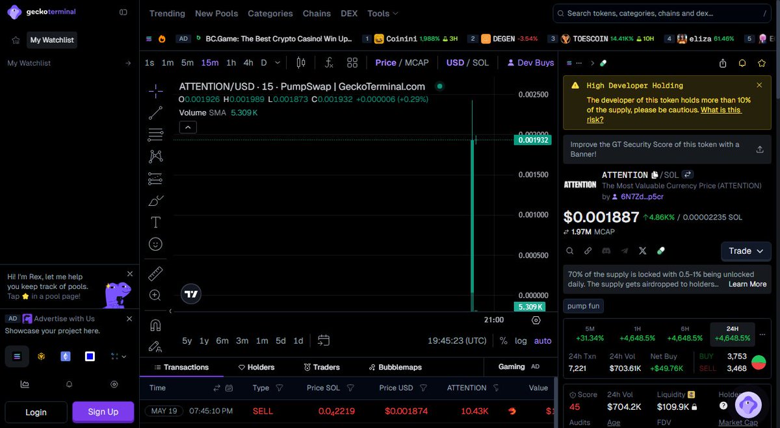Expand My Watchlist arrow

128,63
